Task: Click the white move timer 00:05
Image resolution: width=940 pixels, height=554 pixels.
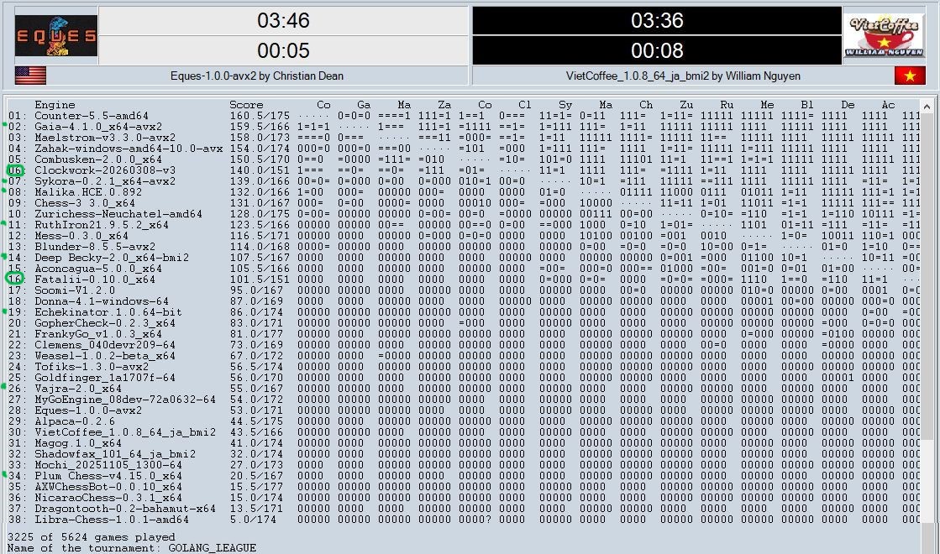Action: (283, 50)
